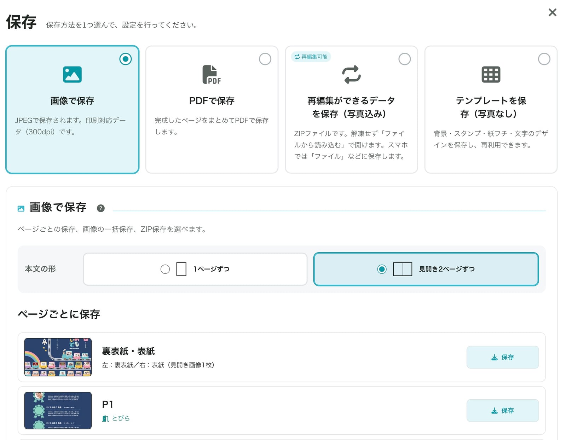Click the re-edit loop arrows icon

[351, 74]
